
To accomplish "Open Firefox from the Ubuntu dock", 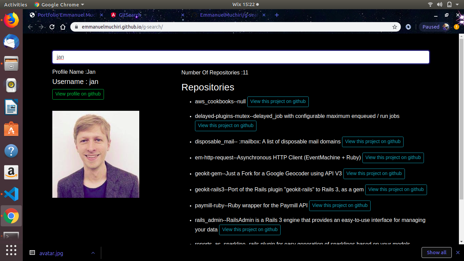I will pos(11,20).
